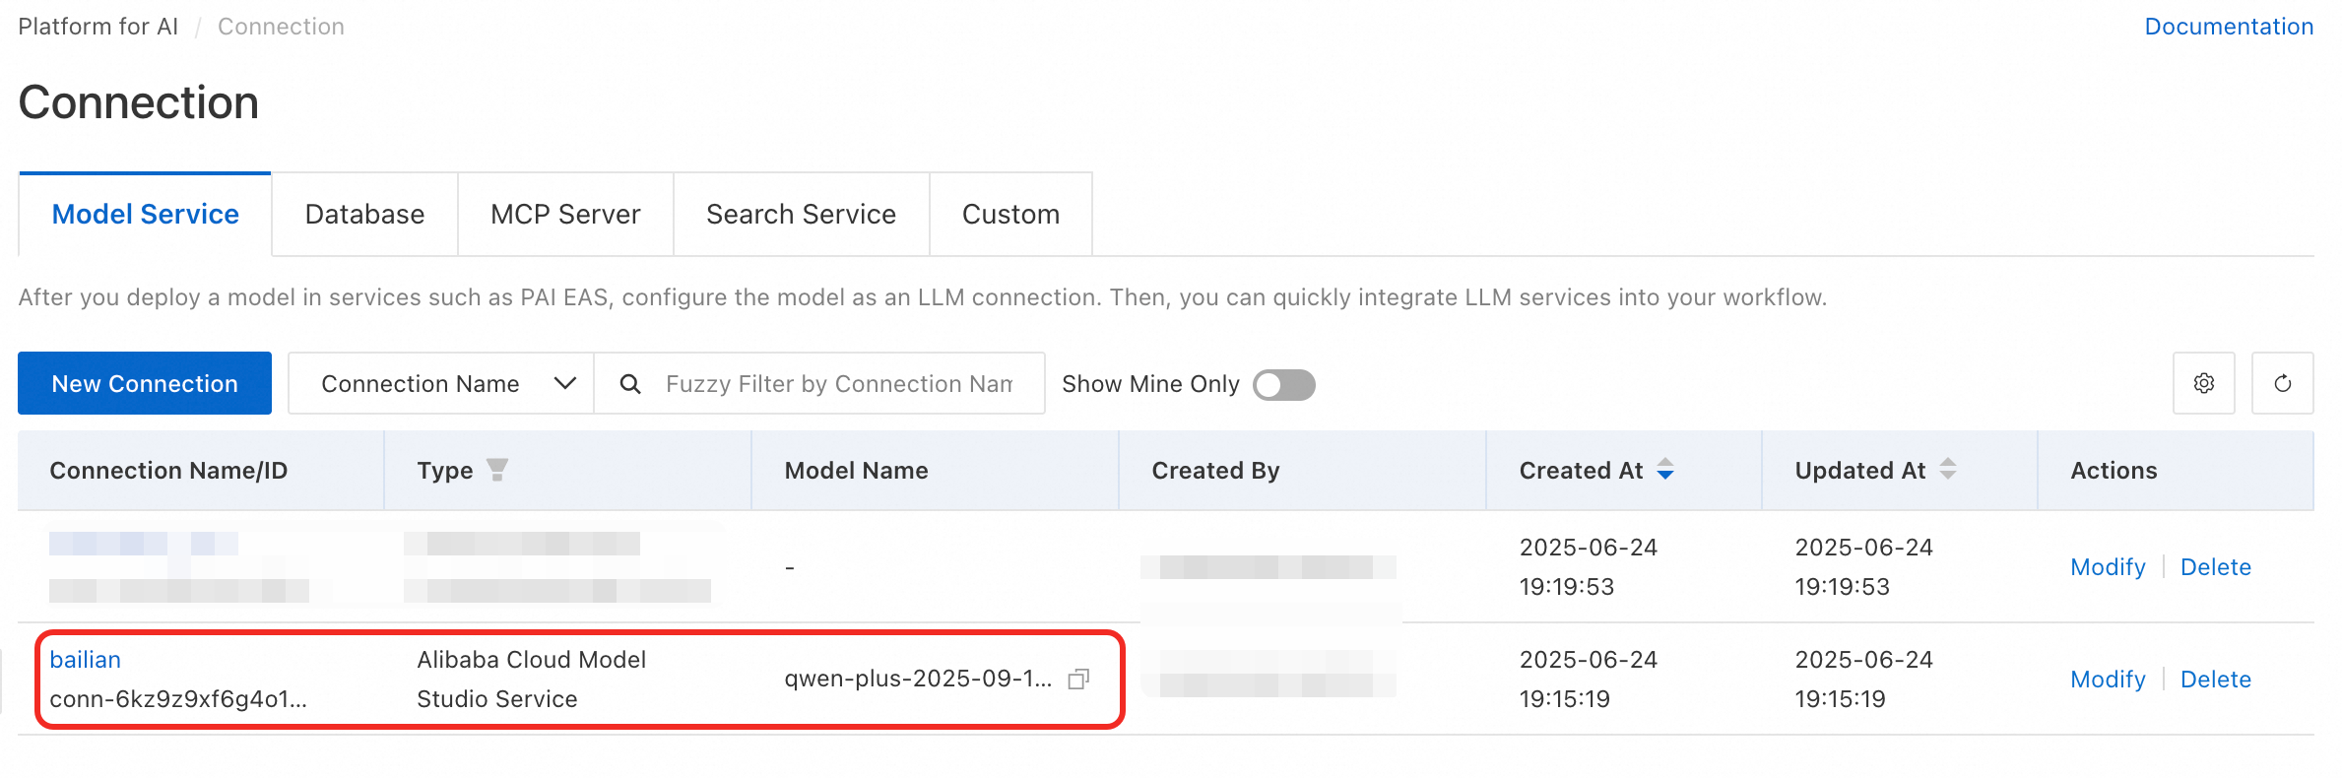Switch to the Database tab
Image resolution: width=2342 pixels, height=778 pixels.
click(x=364, y=214)
